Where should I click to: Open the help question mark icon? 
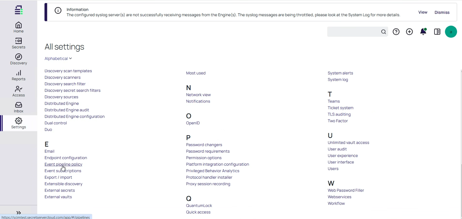pos(396,32)
